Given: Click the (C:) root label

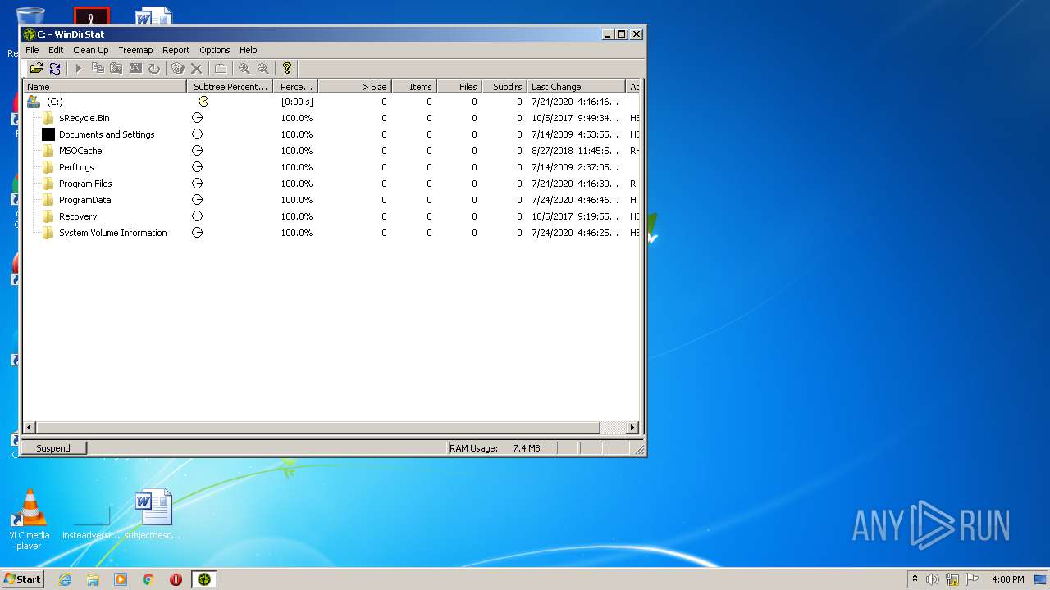Looking at the screenshot, I should coord(54,102).
